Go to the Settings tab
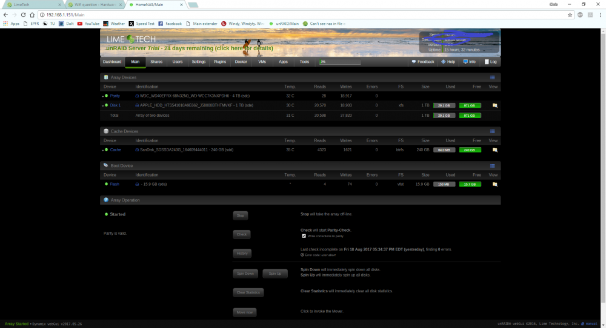Viewport: 606px width, 328px height. click(199, 62)
